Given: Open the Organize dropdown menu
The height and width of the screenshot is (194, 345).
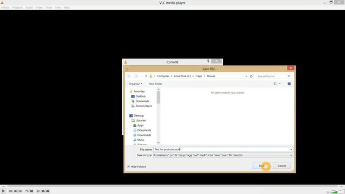Looking at the screenshot, I should pyautogui.click(x=135, y=84).
